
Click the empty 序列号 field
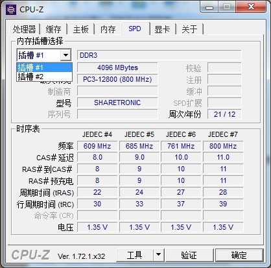point(117,114)
